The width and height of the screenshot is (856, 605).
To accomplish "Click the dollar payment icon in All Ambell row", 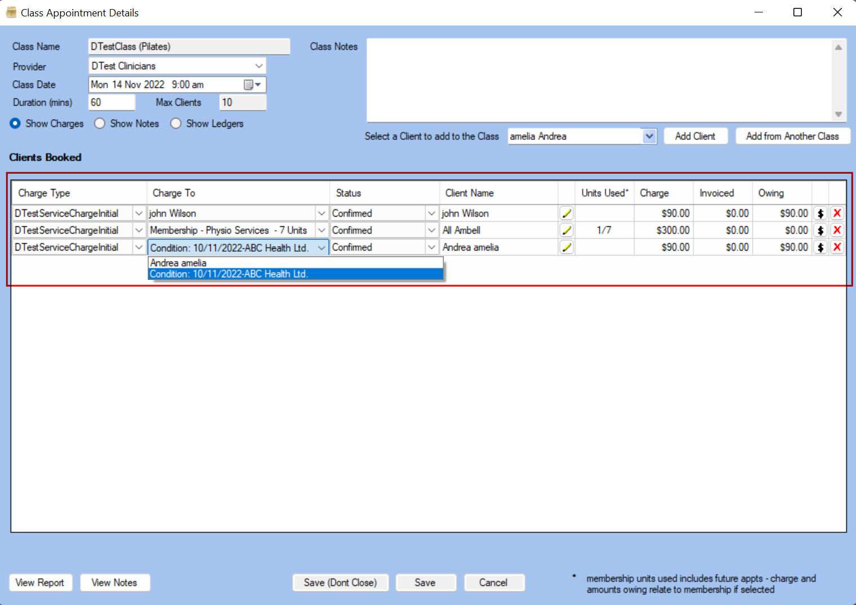I will (820, 230).
